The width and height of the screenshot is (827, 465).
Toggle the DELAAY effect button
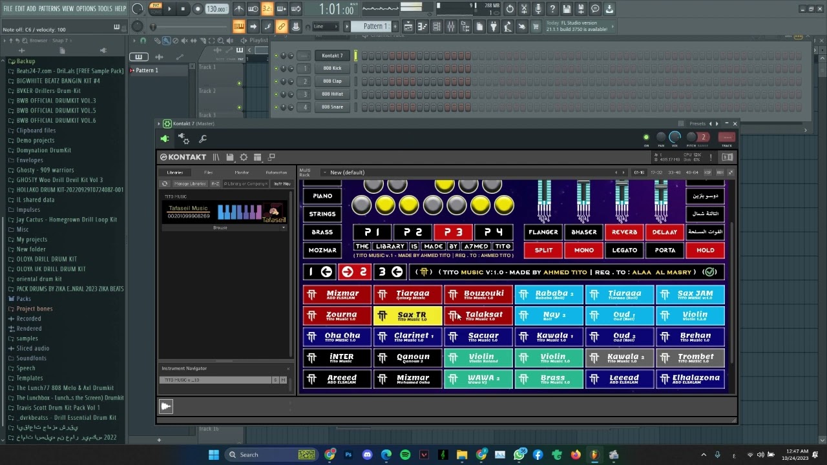(x=664, y=232)
